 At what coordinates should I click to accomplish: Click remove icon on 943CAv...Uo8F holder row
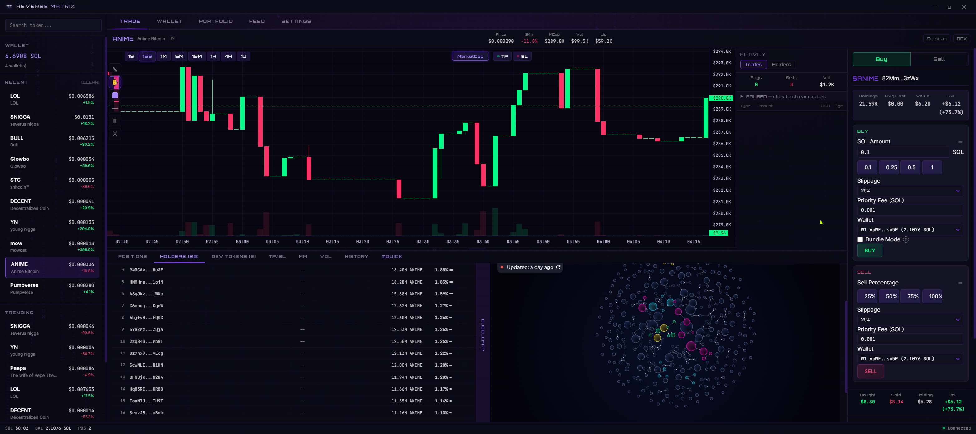point(451,270)
